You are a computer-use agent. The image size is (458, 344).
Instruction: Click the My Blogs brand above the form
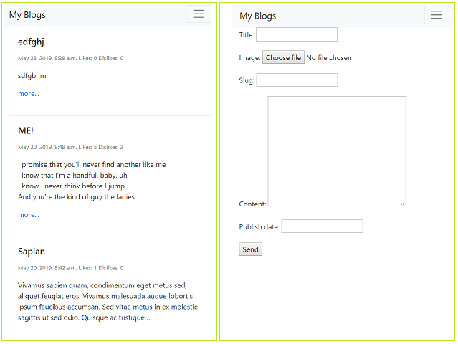257,16
